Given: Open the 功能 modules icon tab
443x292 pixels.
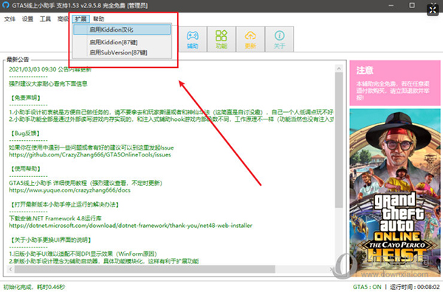Looking at the screenshot, I should [x=221, y=39].
